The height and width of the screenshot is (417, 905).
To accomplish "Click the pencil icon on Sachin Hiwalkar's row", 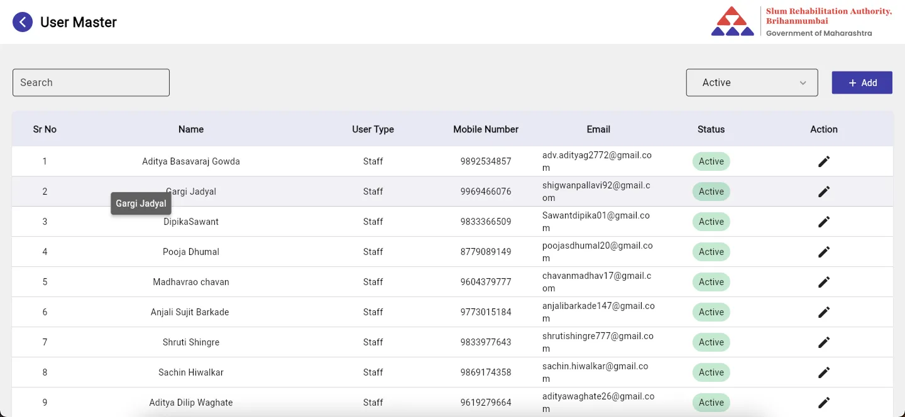I will pyautogui.click(x=824, y=372).
